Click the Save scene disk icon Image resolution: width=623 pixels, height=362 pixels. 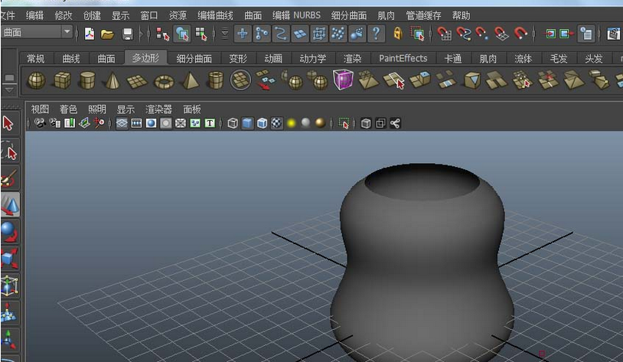(128, 33)
